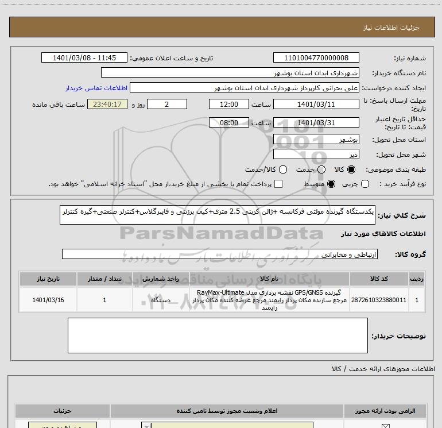The image size is (442, 428).
Task: Click the مشاهده مجوز details button
Action: pyautogui.click(x=63, y=425)
